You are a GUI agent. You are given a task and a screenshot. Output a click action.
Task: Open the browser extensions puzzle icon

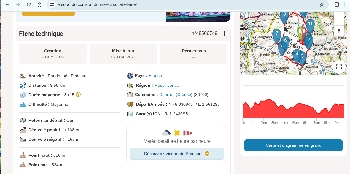(x=337, y=4)
